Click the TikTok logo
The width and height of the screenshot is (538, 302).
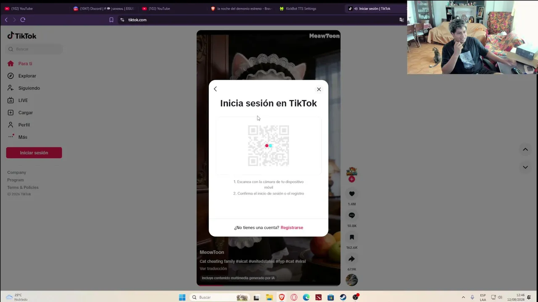(22, 36)
